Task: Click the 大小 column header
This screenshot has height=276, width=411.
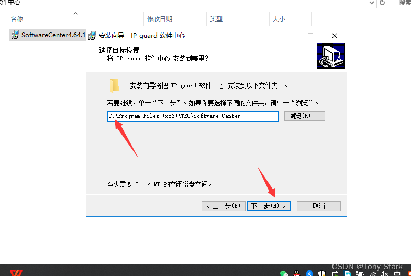Action: click(x=279, y=19)
